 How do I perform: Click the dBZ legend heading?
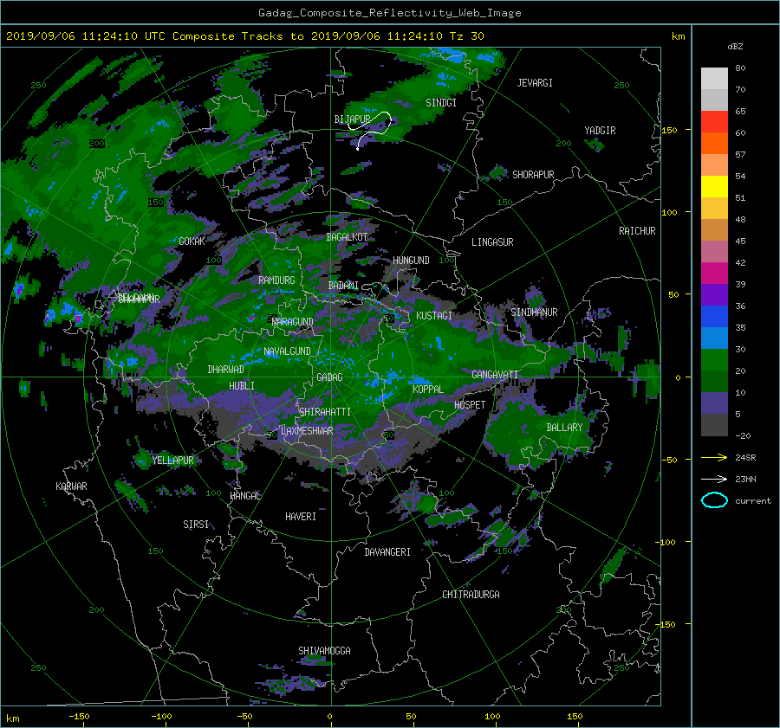pyautogui.click(x=735, y=47)
